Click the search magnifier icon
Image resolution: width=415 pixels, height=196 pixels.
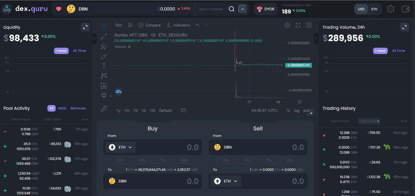tap(232, 9)
